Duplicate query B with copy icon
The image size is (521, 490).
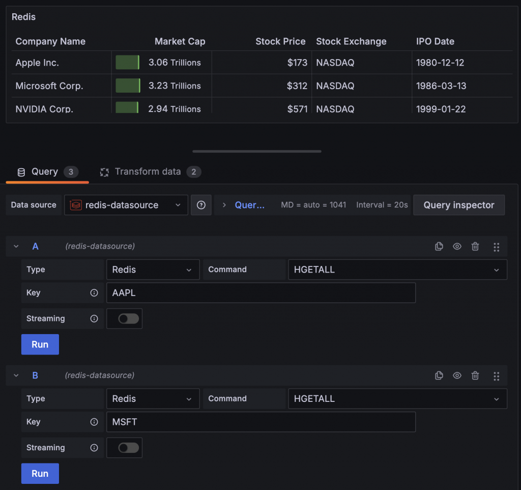pyautogui.click(x=439, y=375)
